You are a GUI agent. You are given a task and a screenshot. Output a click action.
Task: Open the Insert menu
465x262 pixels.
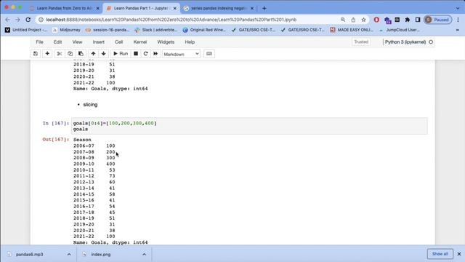[99, 42]
